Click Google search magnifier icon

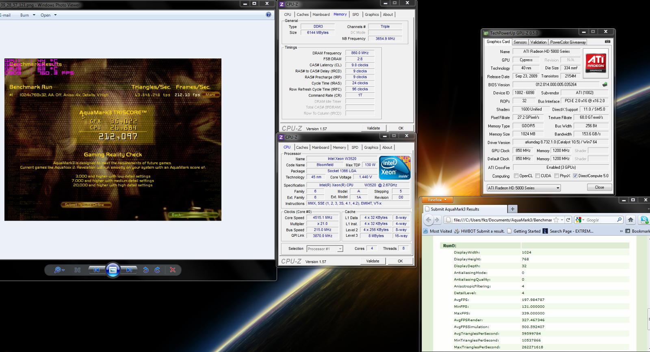[x=619, y=220]
